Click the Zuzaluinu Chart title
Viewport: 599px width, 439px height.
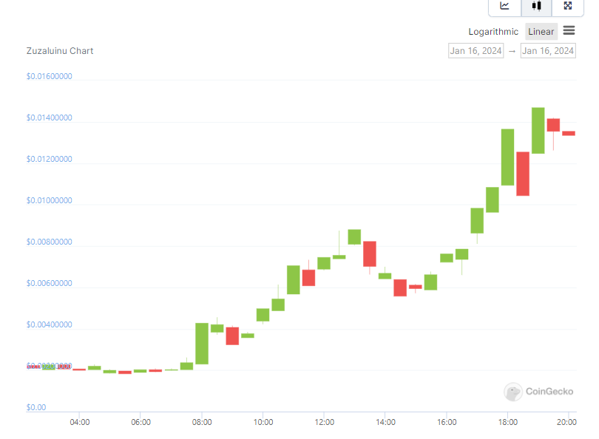point(60,51)
